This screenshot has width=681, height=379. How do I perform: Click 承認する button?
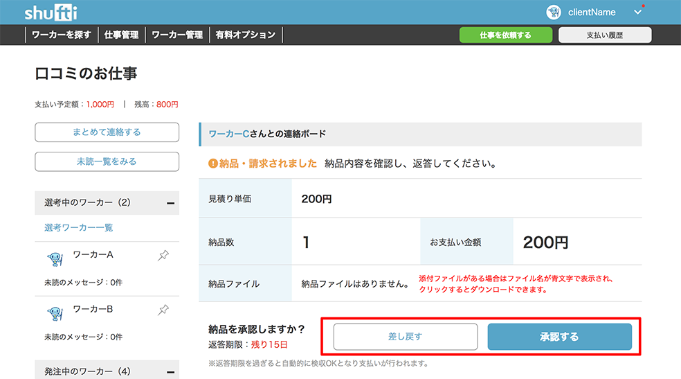point(559,337)
